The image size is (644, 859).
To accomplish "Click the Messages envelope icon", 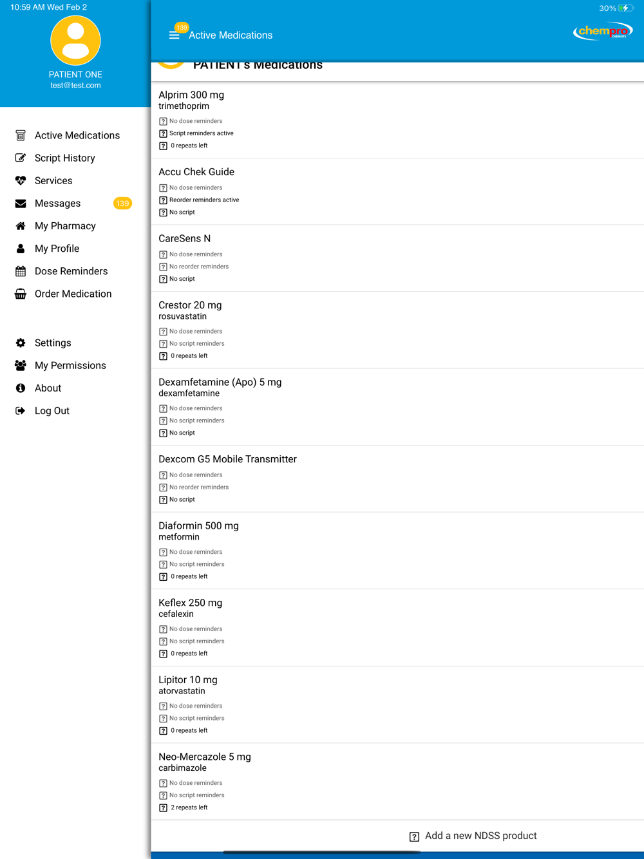I will point(21,203).
